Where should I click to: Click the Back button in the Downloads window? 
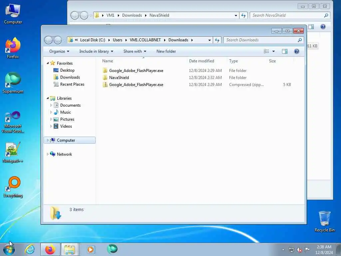[48, 40]
